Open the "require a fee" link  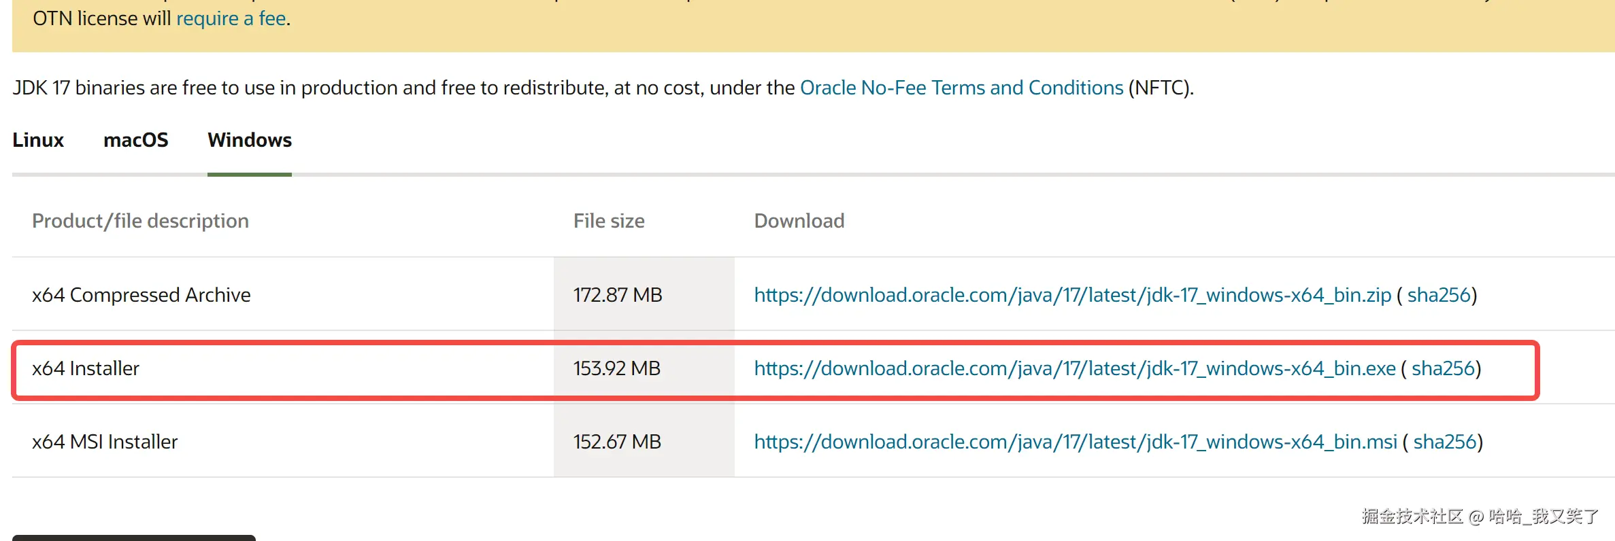(x=231, y=18)
